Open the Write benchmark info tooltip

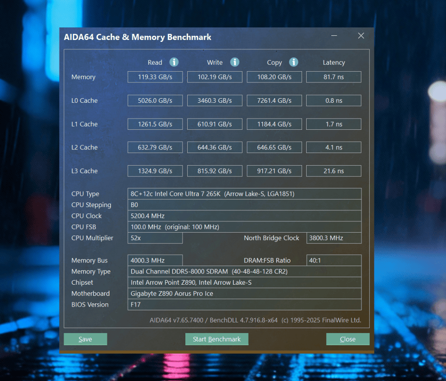(234, 62)
